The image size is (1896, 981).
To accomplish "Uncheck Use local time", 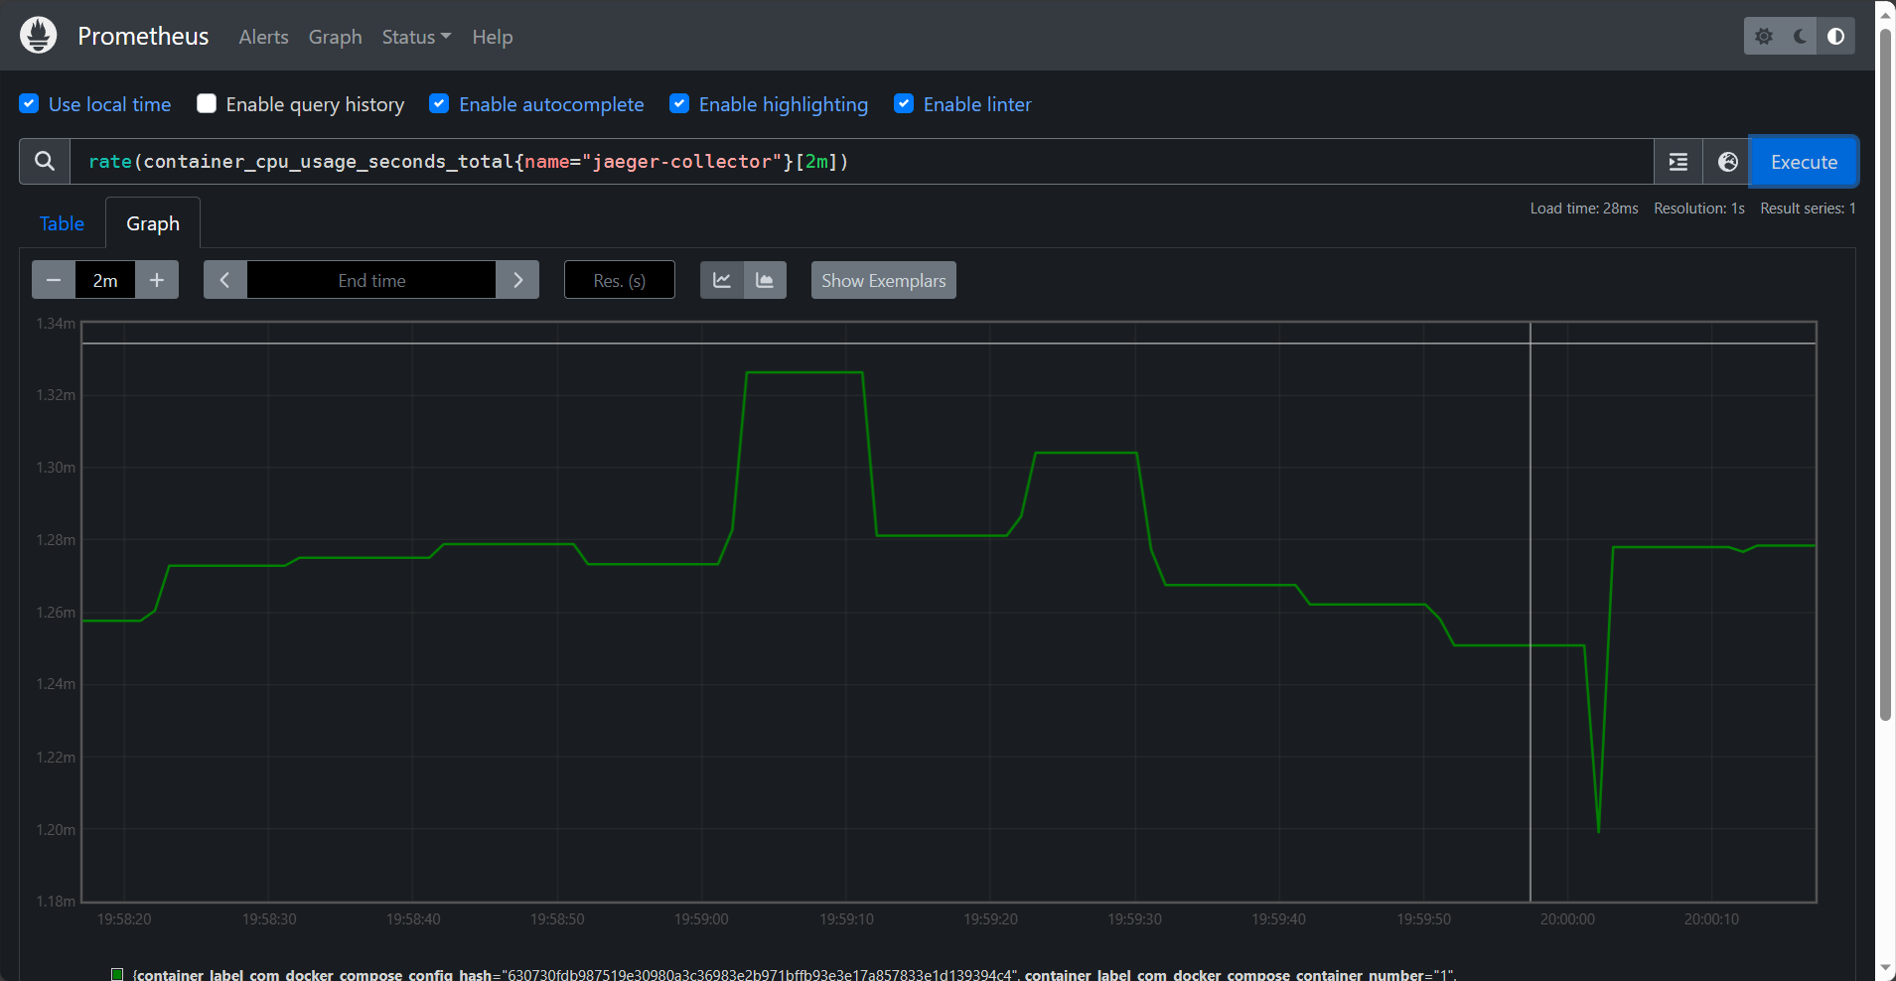I will tap(30, 104).
